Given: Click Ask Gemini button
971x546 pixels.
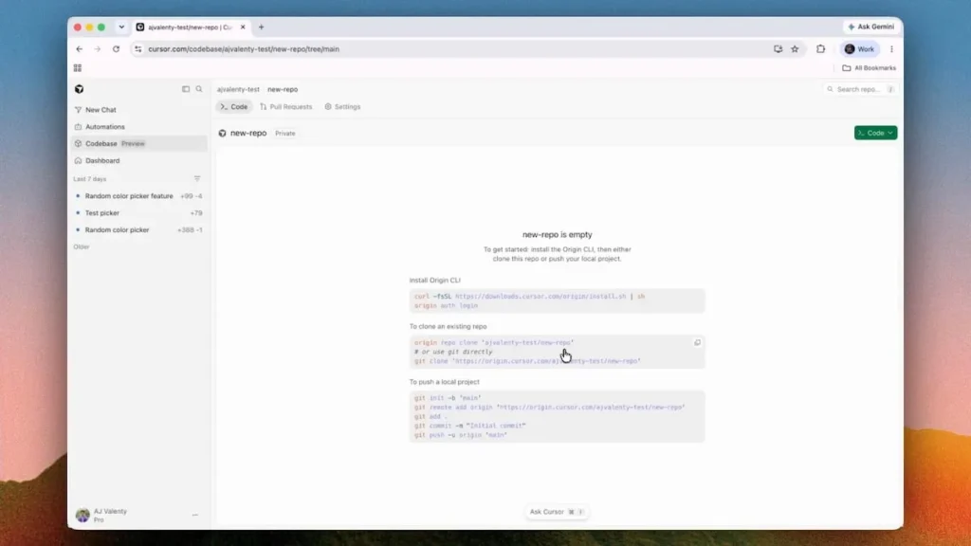Looking at the screenshot, I should (x=870, y=27).
